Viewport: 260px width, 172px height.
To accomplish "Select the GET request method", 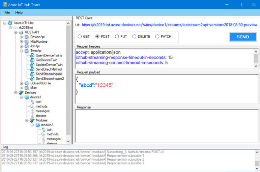I will (x=80, y=37).
